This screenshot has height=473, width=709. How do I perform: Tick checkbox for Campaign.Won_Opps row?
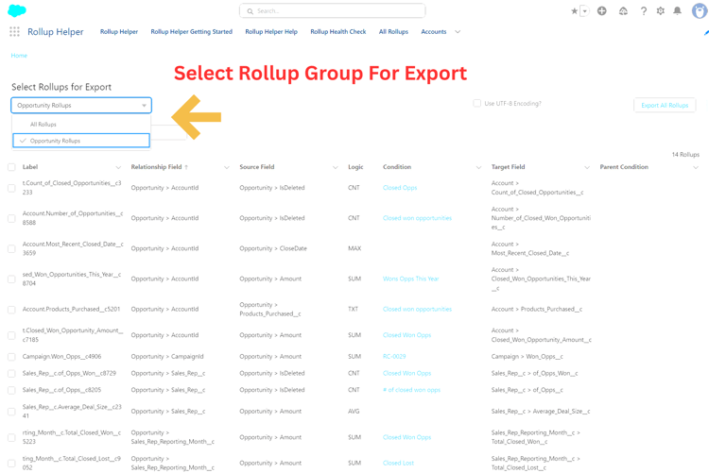[11, 357]
